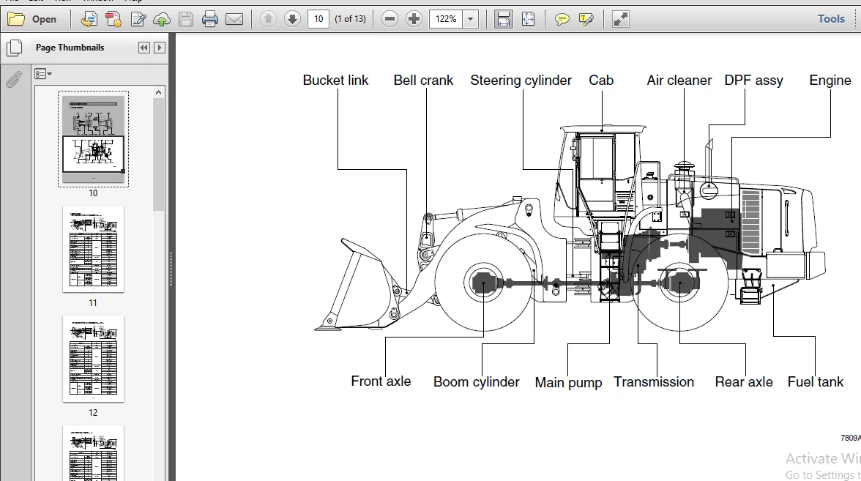The width and height of the screenshot is (861, 481).
Task: Print the document via printer icon
Action: (x=209, y=19)
